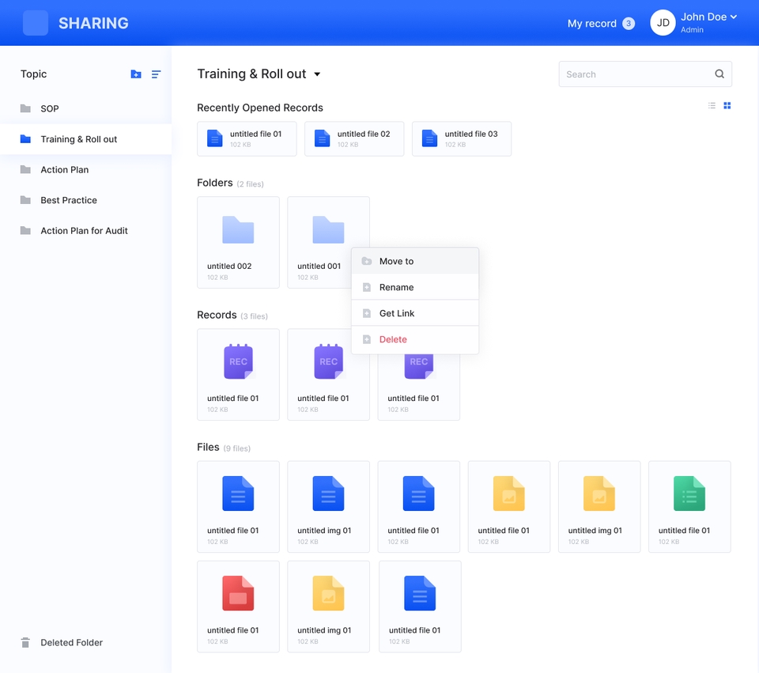Image resolution: width=759 pixels, height=673 pixels.
Task: Click the SOP folder icon
Action: pos(25,108)
